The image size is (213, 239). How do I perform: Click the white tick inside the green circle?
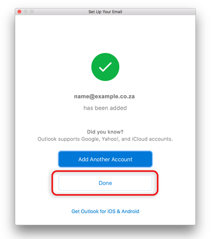(105, 67)
